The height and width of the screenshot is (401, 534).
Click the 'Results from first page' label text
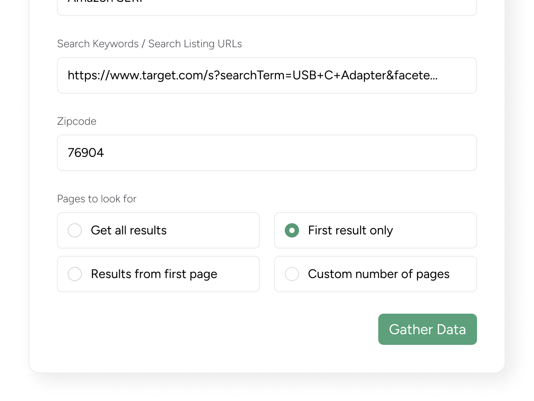pos(154,274)
